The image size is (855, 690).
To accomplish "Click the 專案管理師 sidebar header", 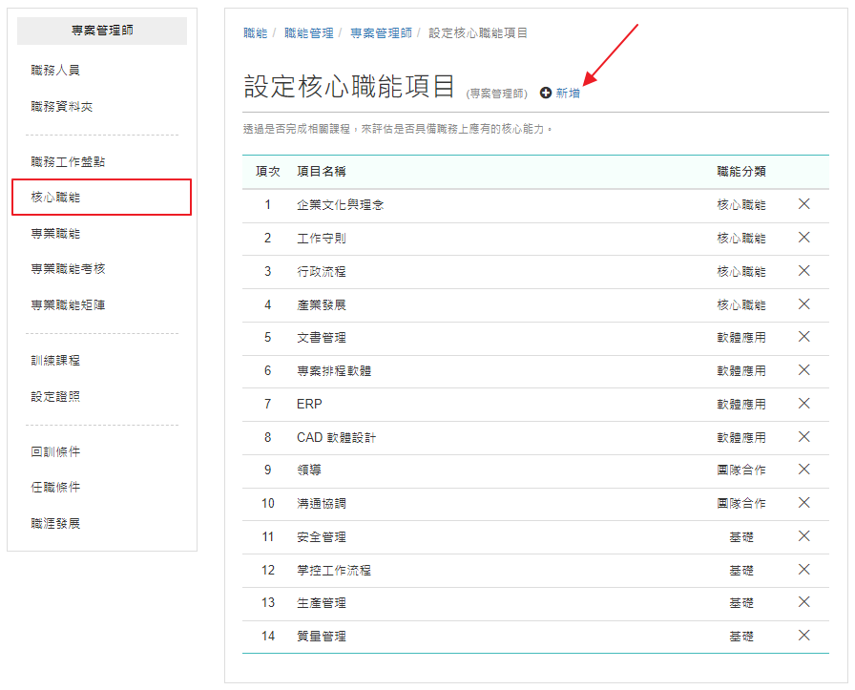I will (x=102, y=31).
